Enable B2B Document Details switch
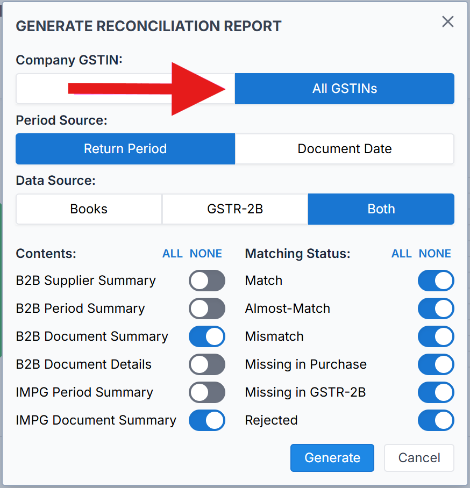The height and width of the screenshot is (488, 470). (206, 364)
